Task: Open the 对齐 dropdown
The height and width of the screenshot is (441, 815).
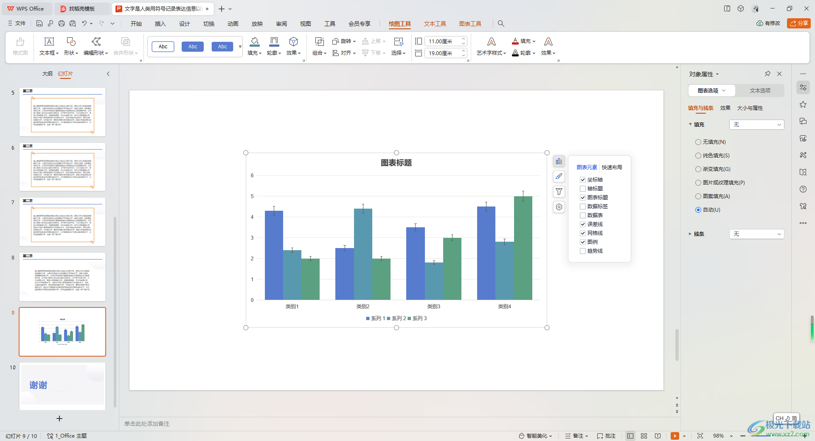Action: coord(344,53)
